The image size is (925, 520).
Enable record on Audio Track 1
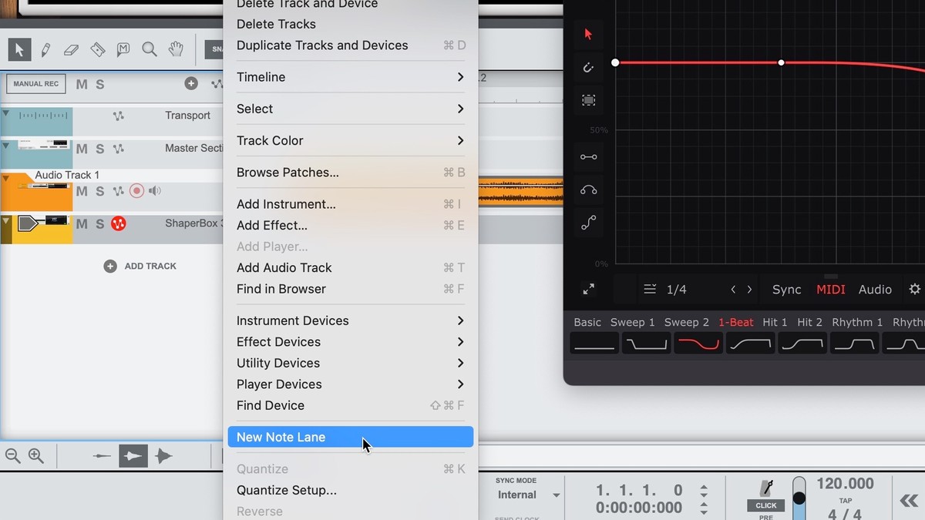136,191
